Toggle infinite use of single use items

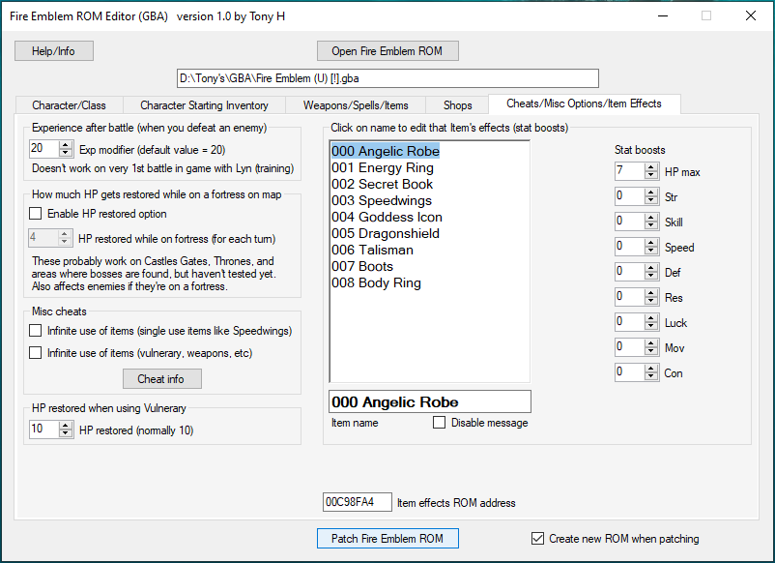click(36, 331)
